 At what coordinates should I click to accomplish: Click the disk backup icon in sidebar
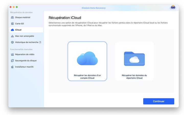point(12,61)
